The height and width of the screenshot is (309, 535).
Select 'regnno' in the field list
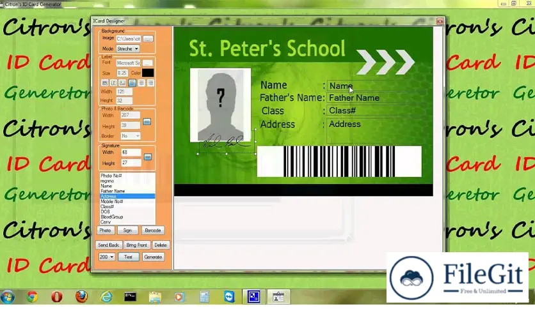(x=127, y=181)
